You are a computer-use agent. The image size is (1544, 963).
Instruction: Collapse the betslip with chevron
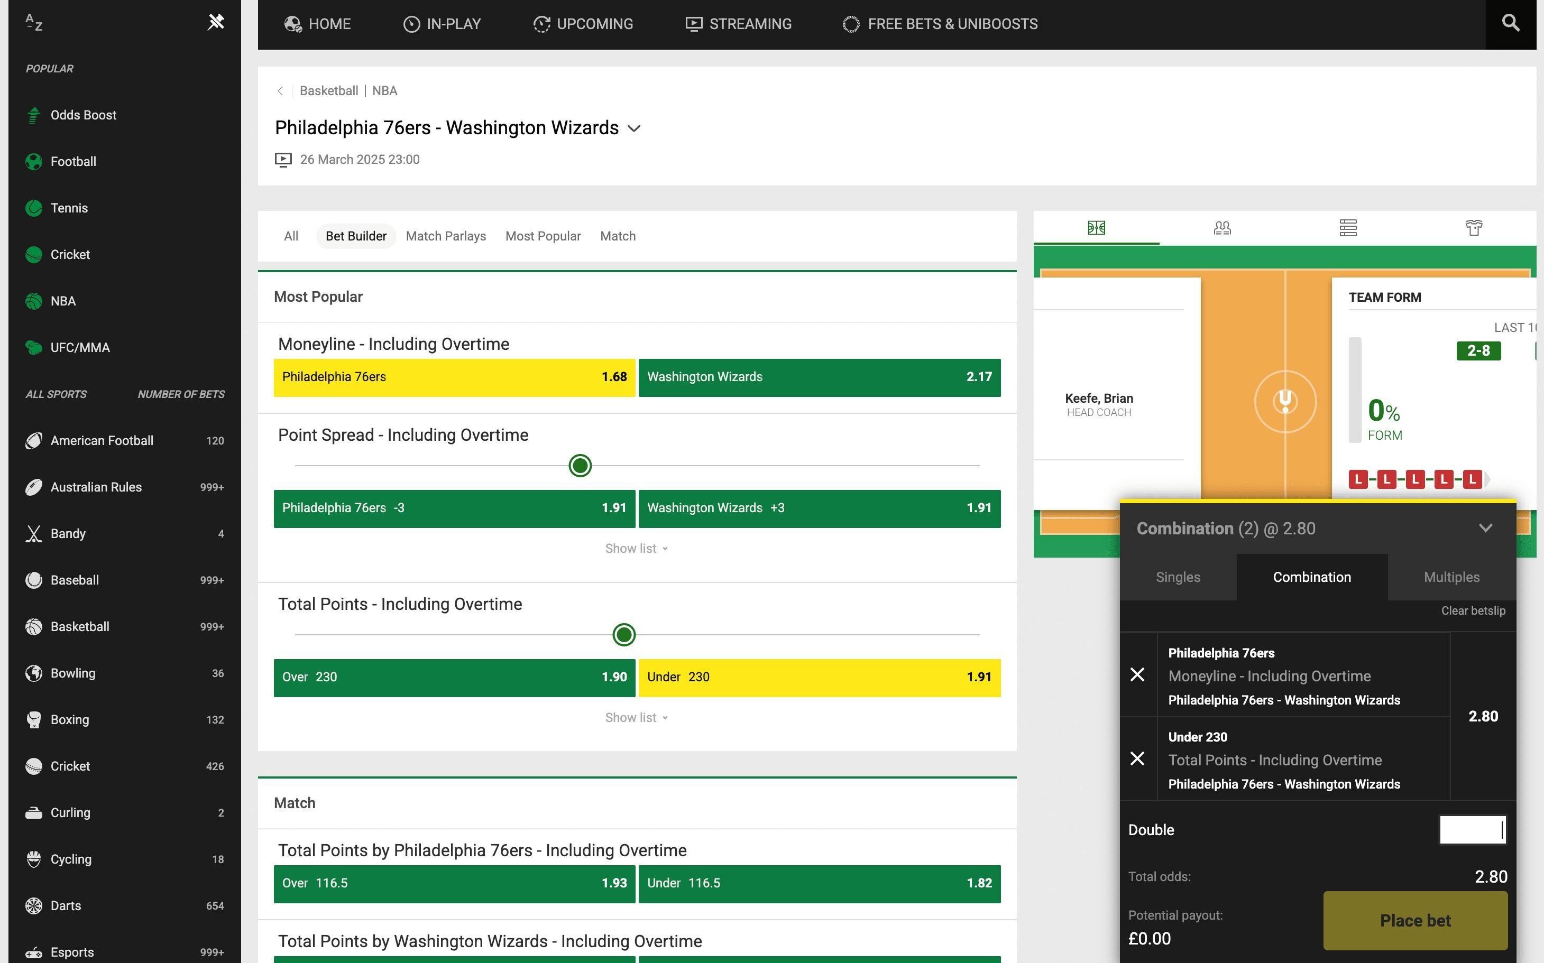1485,528
